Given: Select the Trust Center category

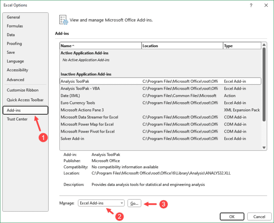Looking at the screenshot, I should tap(17, 119).
